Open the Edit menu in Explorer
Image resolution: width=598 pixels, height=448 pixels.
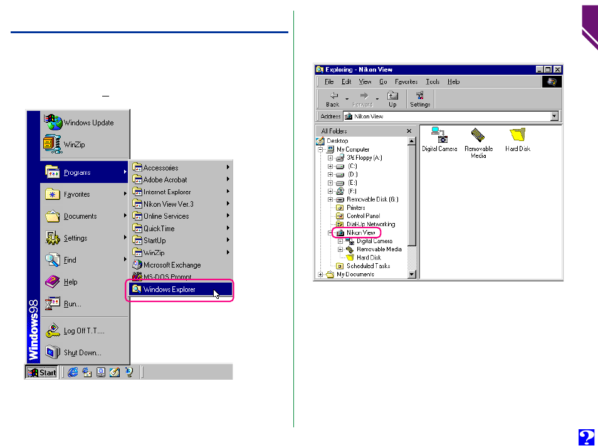346,81
